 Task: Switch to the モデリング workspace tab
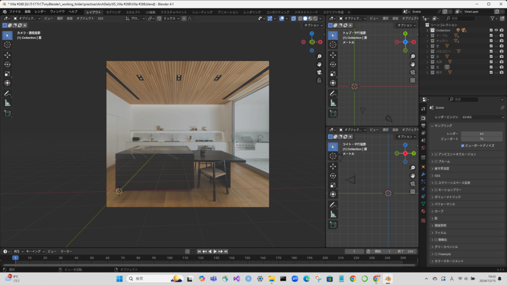[113, 11]
